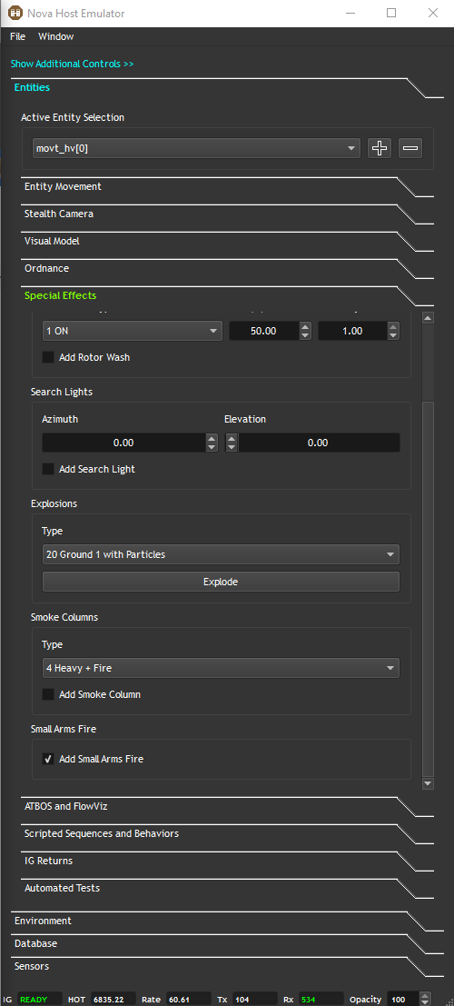This screenshot has width=454, height=1006.
Task: Add a new entity with plus icon
Action: pos(380,148)
